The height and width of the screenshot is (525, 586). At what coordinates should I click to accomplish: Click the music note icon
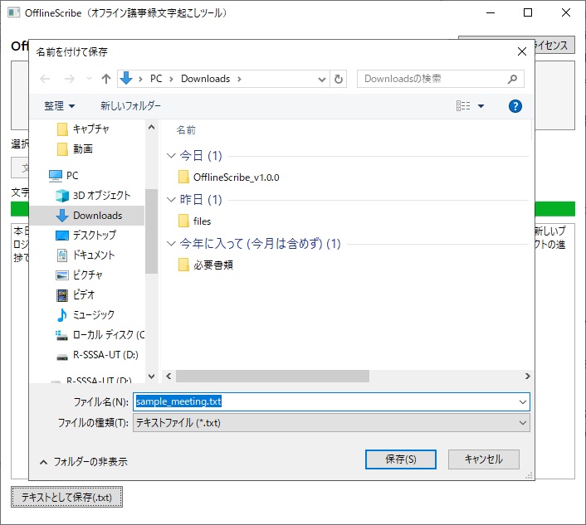(x=62, y=315)
